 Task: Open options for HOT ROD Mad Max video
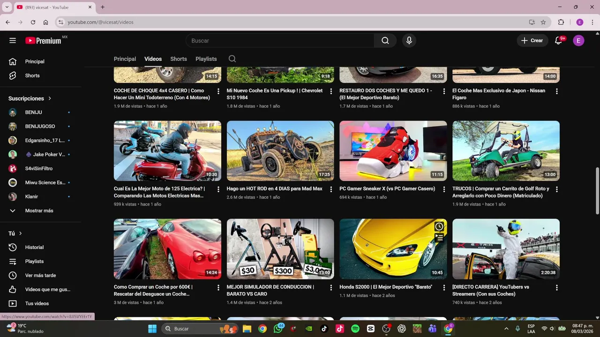(x=331, y=190)
